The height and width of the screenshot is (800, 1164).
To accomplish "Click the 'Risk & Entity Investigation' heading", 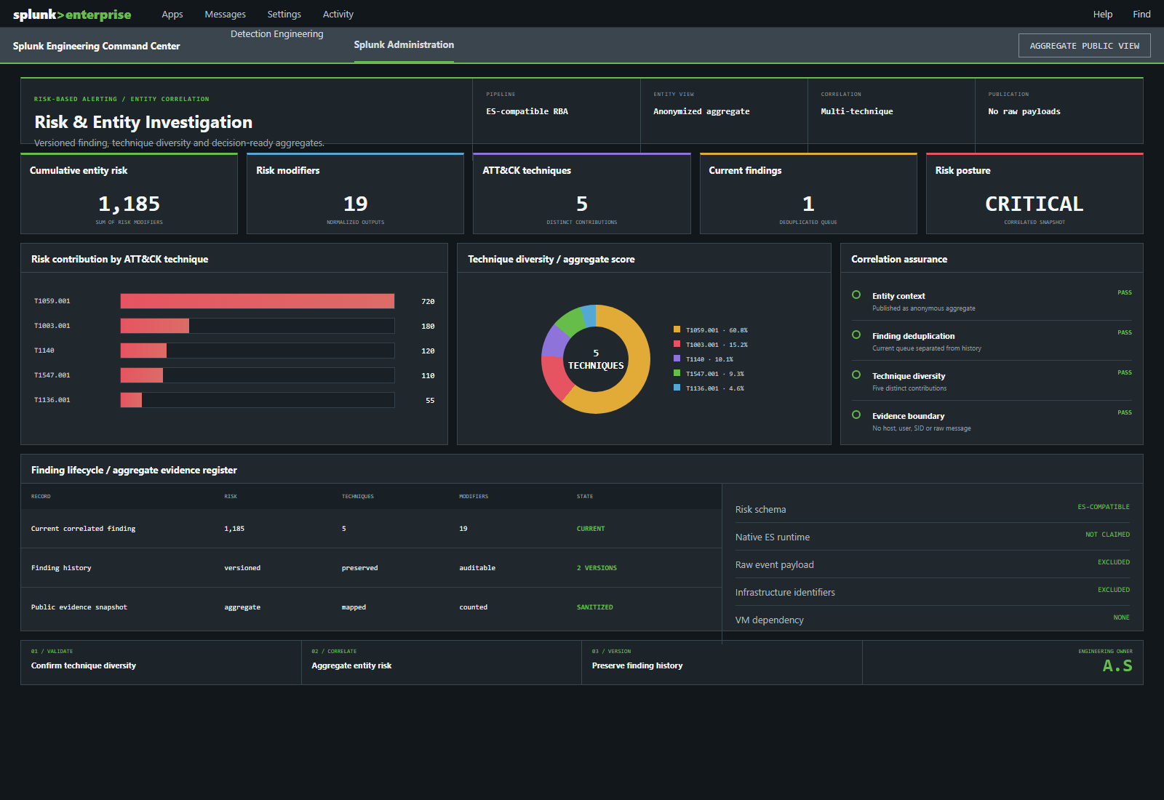I will coord(143,121).
